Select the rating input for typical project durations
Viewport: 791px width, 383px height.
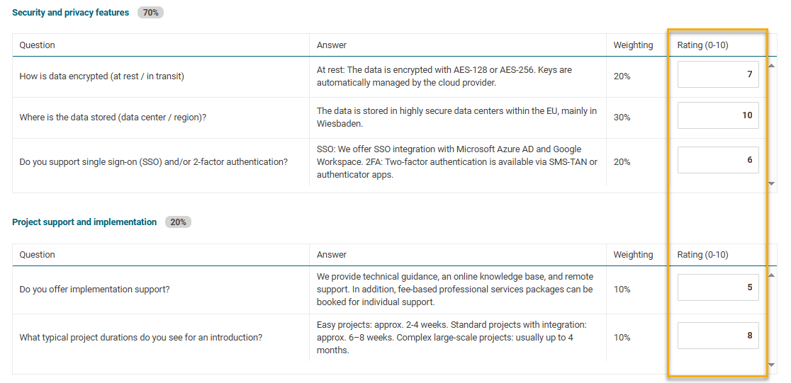click(717, 336)
